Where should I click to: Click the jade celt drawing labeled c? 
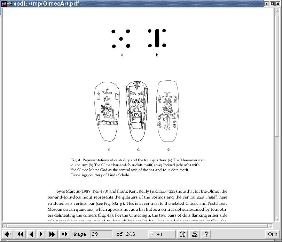107,112
